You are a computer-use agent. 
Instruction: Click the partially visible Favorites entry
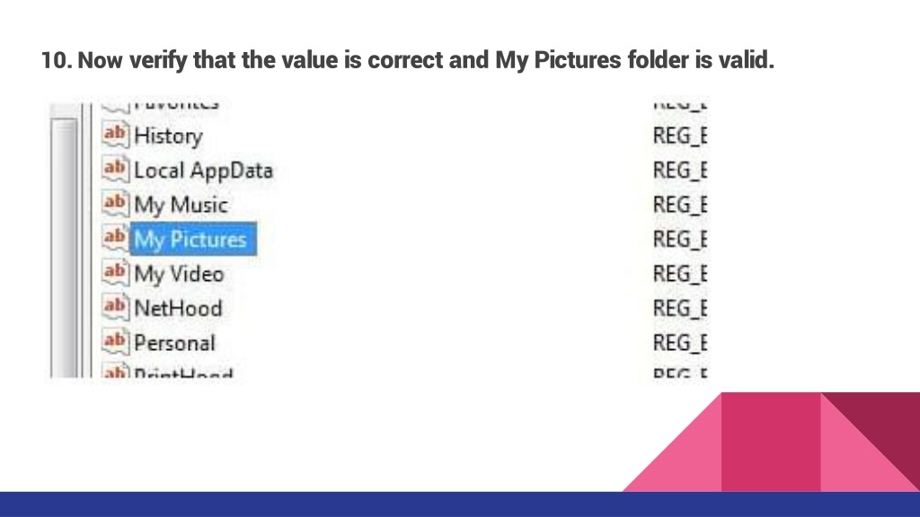(176, 106)
